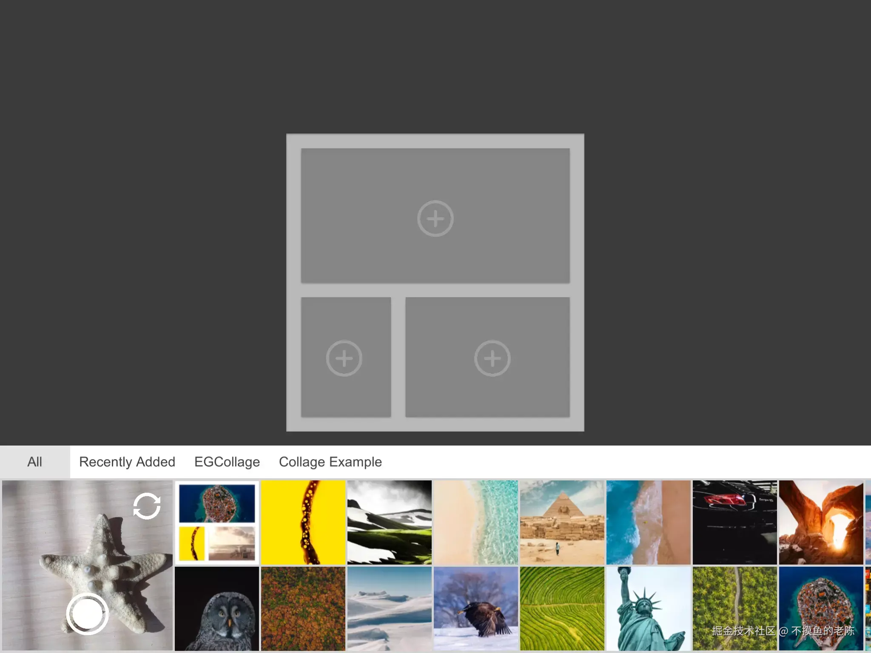Open the Collage Example album
The height and width of the screenshot is (653, 871).
[330, 462]
